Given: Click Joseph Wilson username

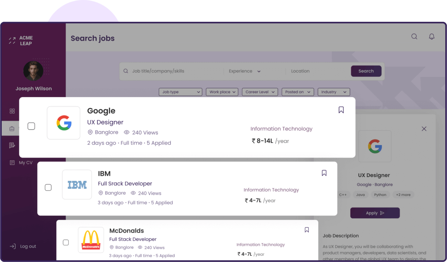Looking at the screenshot, I should click(x=34, y=89).
